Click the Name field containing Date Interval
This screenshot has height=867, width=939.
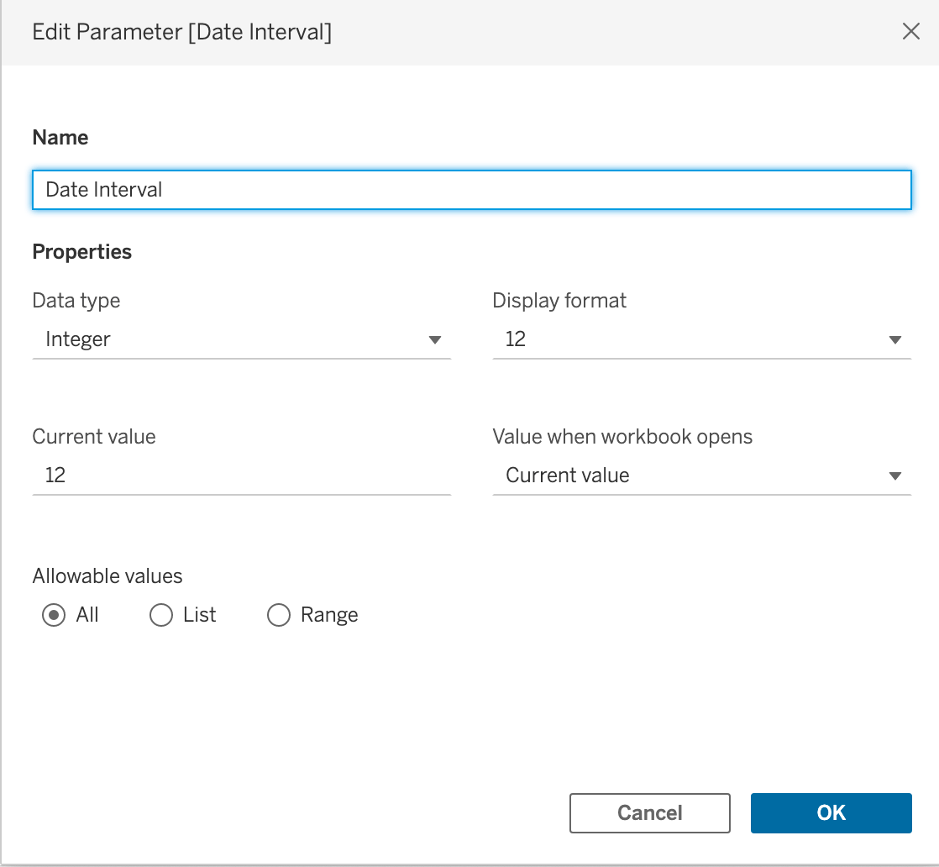click(472, 190)
